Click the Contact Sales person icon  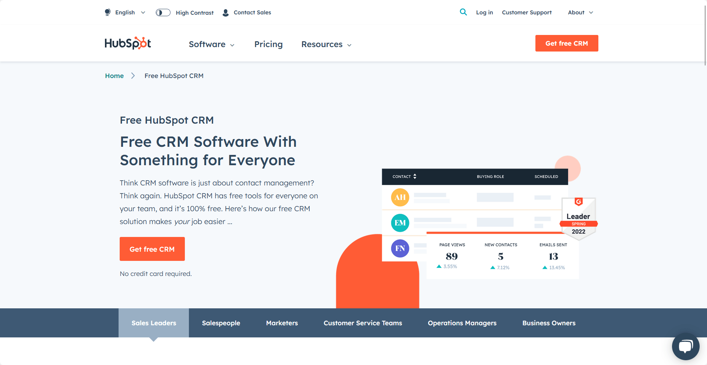[x=226, y=13]
